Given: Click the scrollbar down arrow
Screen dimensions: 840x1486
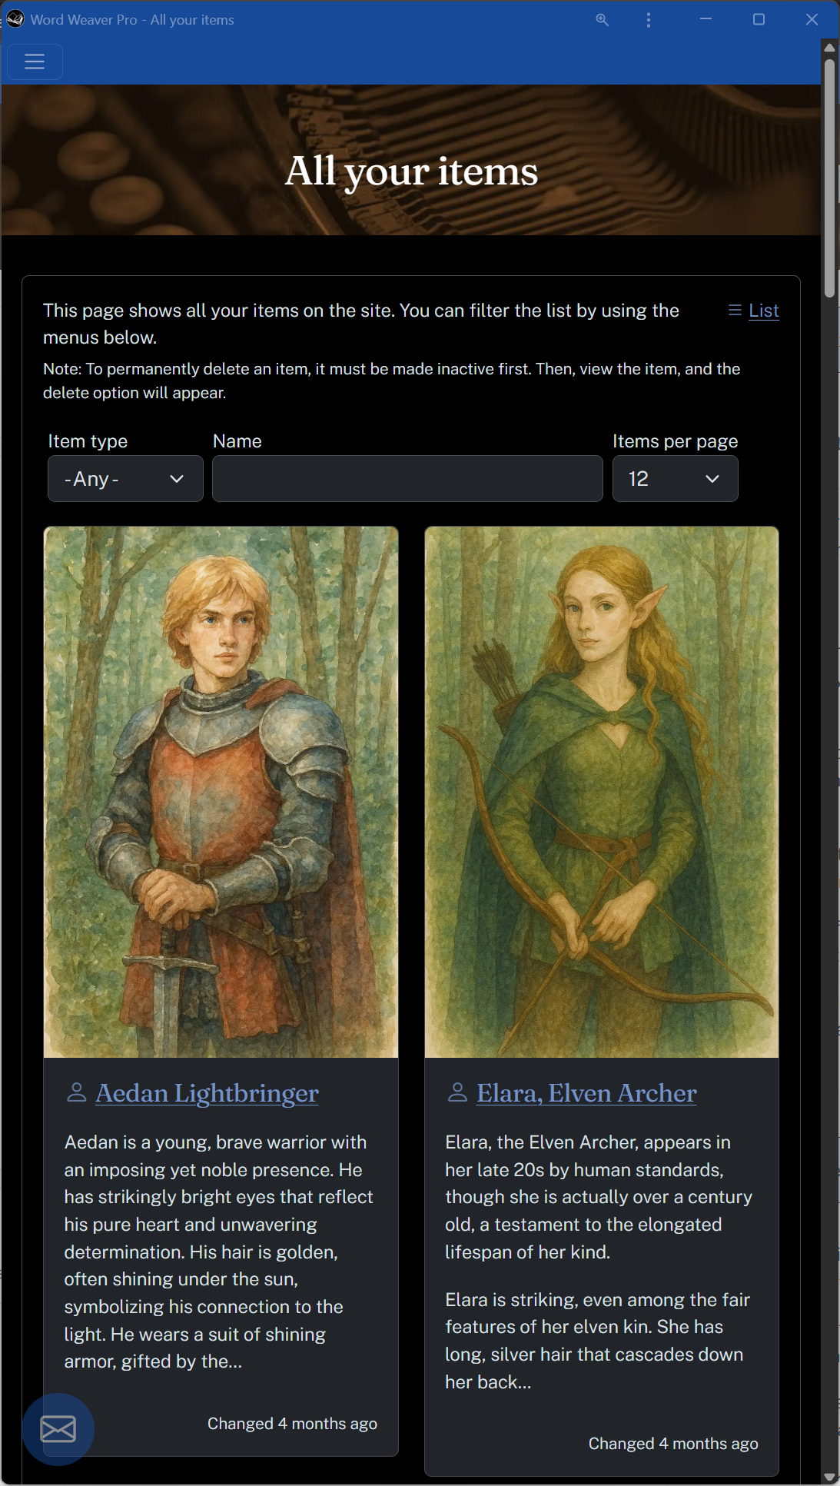Looking at the screenshot, I should coord(829,1477).
